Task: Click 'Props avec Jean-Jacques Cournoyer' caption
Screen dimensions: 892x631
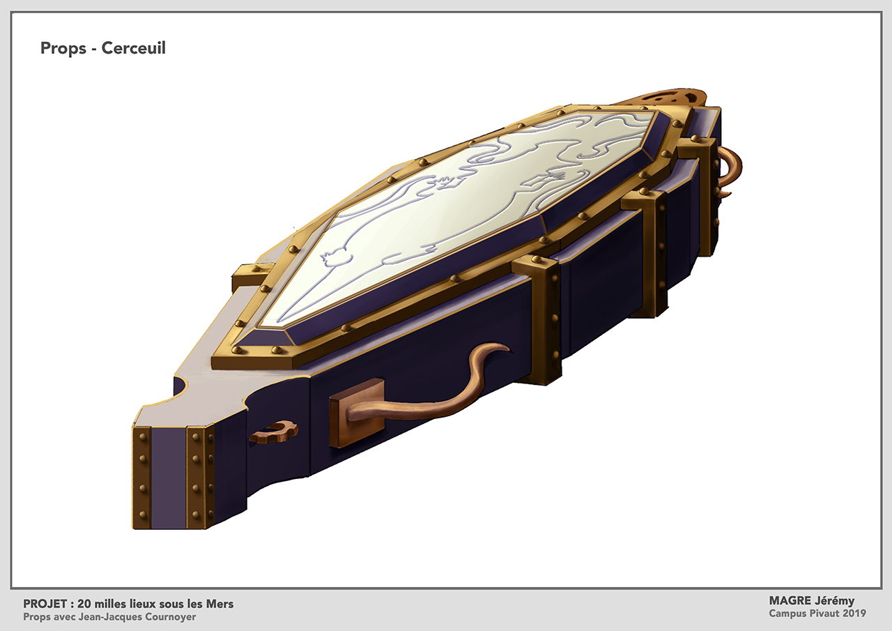Action: (109, 617)
